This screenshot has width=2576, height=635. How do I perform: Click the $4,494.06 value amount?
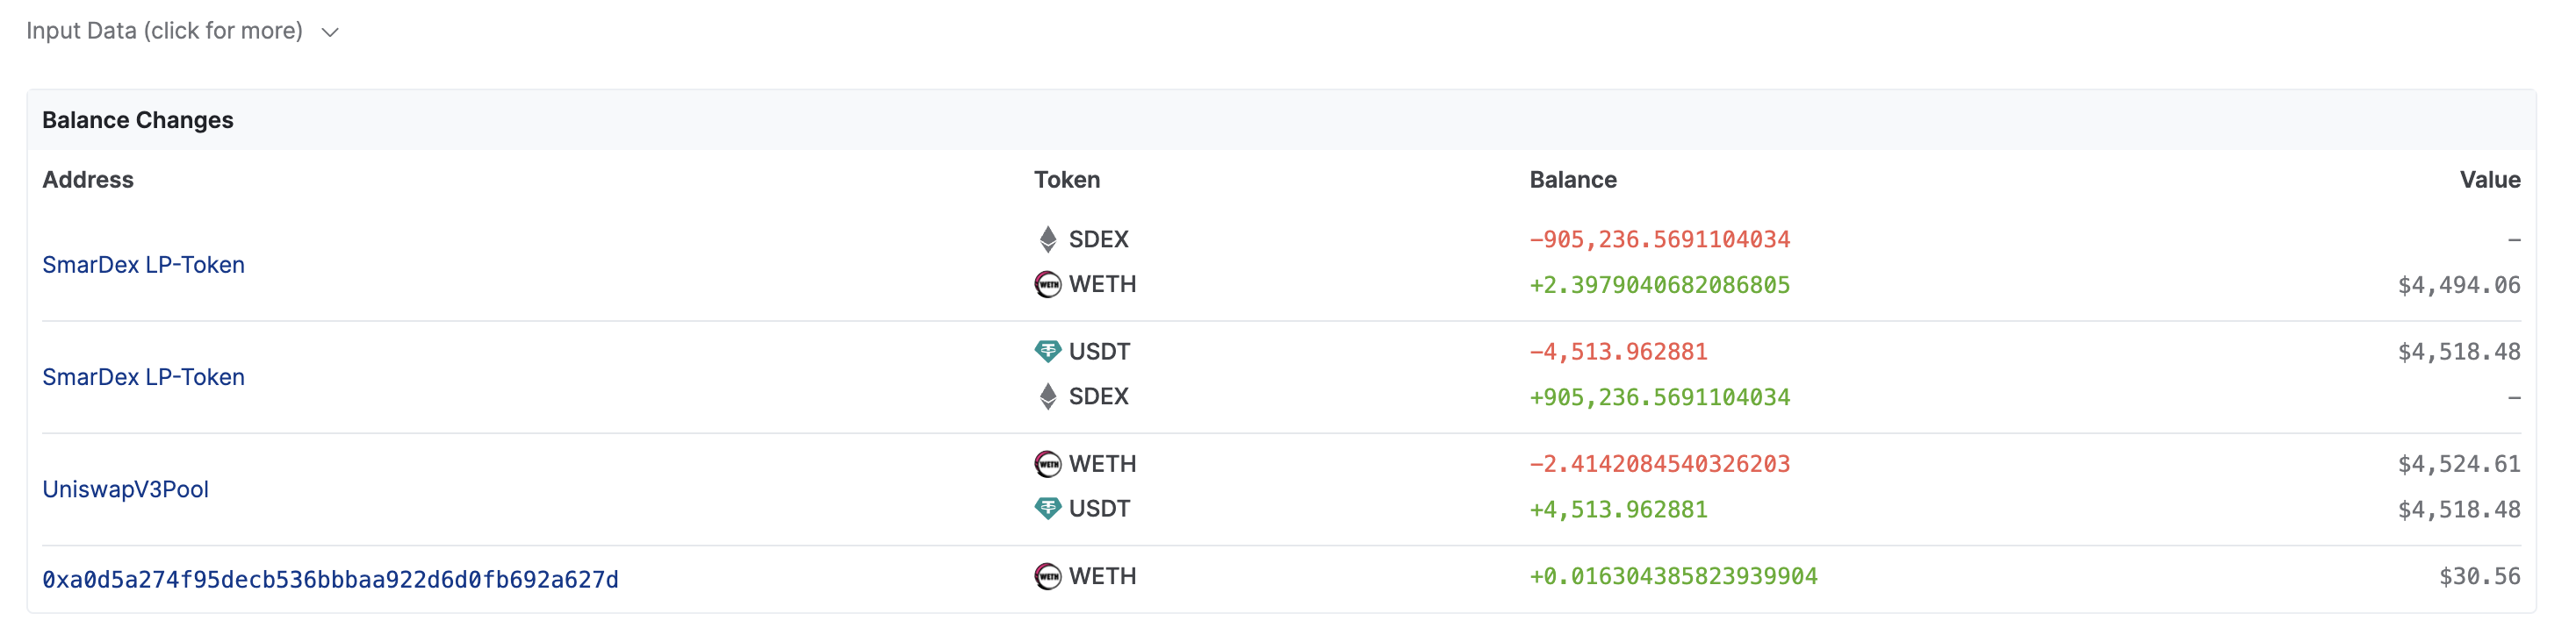pyautogui.click(x=2458, y=286)
